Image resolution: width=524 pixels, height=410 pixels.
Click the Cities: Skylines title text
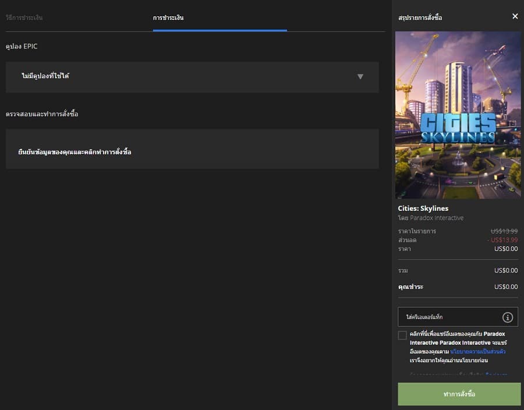point(423,208)
